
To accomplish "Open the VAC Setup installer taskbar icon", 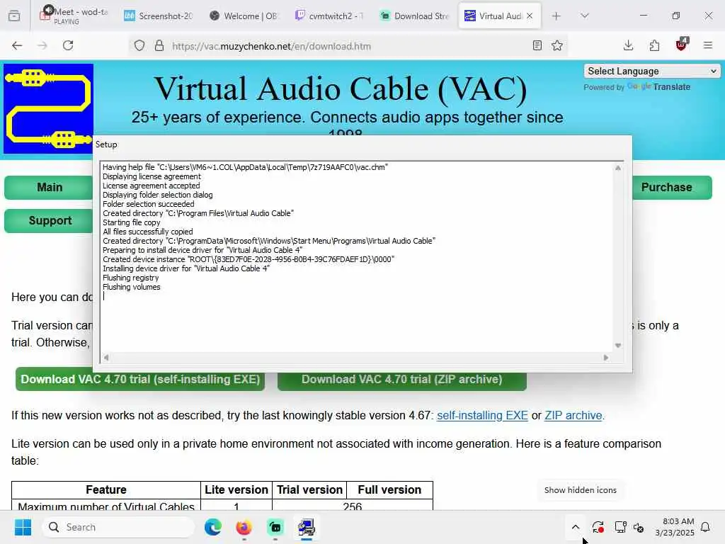I will tap(306, 527).
